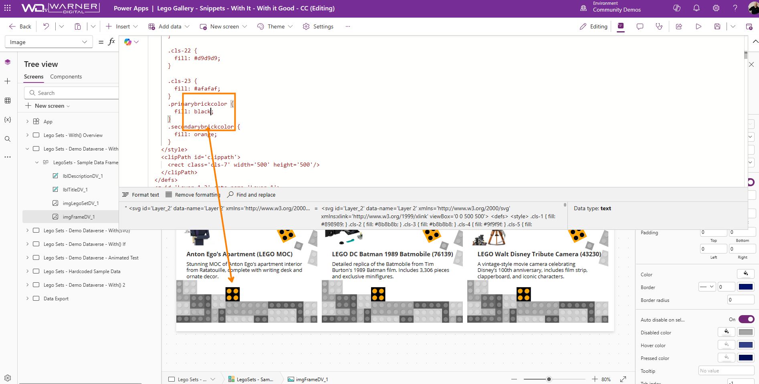Click the Pressed color swatch

[x=746, y=358]
